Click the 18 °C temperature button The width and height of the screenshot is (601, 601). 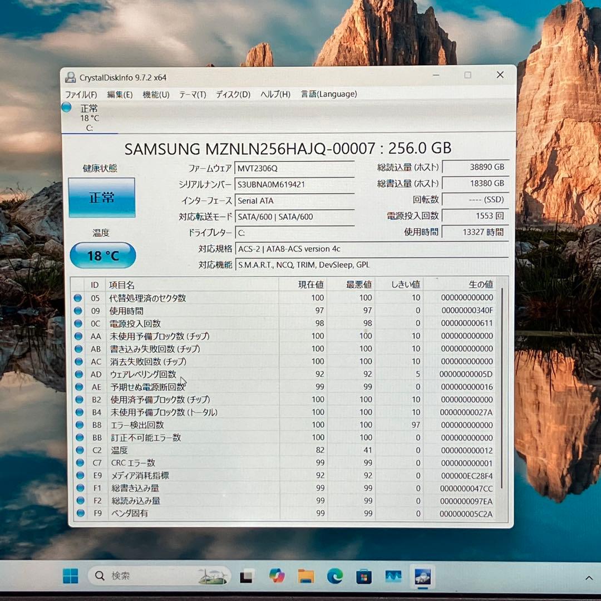[x=103, y=255]
